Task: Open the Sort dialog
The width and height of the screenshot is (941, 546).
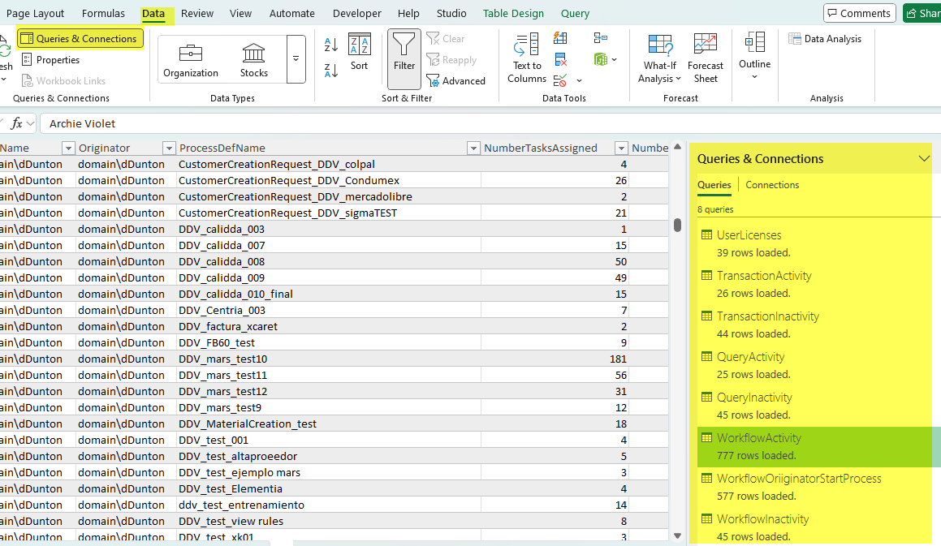Action: point(359,53)
